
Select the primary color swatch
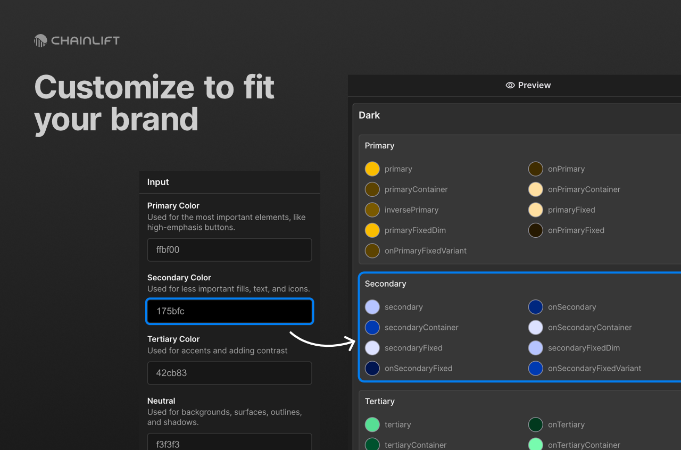pyautogui.click(x=372, y=169)
